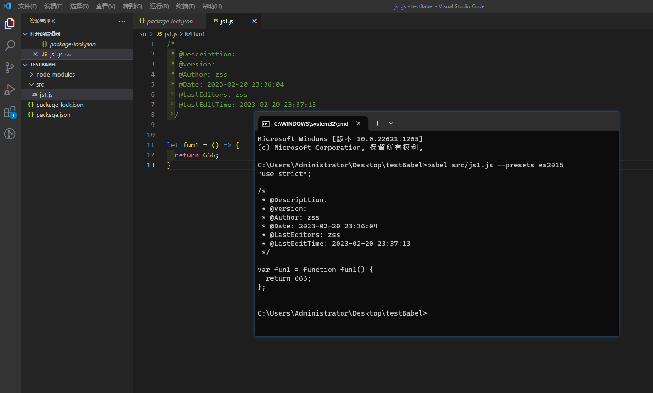Viewport: 653px width, 393px height.
Task: Open the 转到(G) menu
Action: tap(132, 6)
